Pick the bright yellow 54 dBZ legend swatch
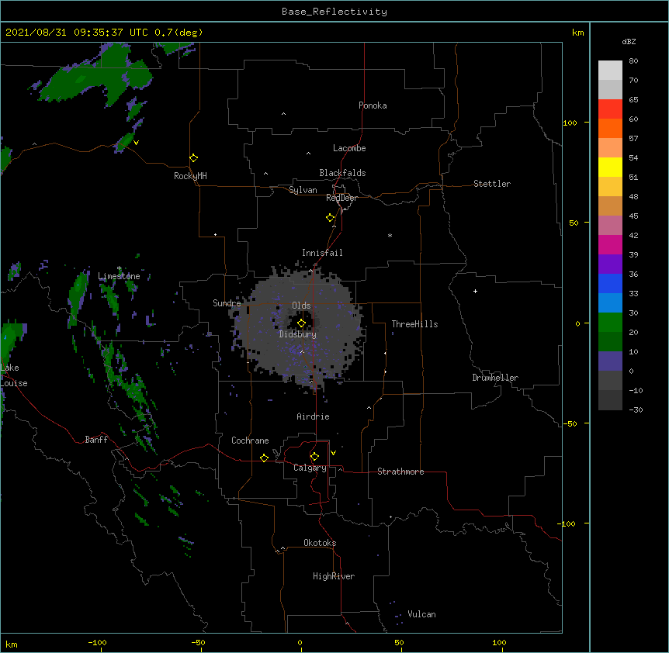 [x=610, y=167]
